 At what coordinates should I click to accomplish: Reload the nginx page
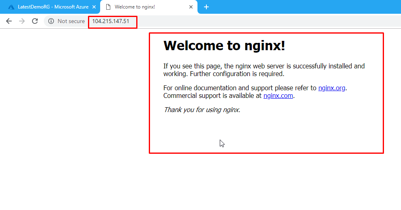click(x=35, y=21)
